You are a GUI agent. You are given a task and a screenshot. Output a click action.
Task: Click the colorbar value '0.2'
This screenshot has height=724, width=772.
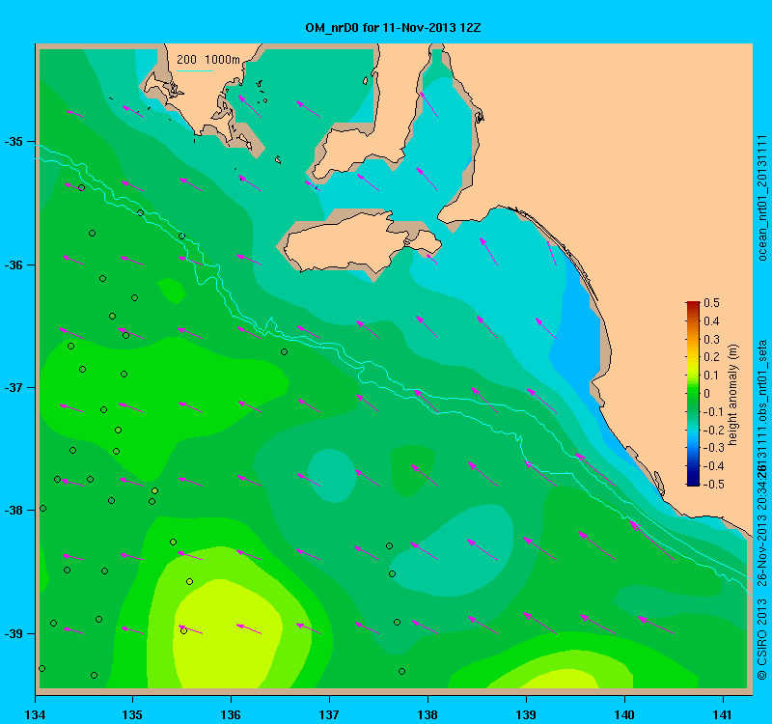tap(711, 357)
